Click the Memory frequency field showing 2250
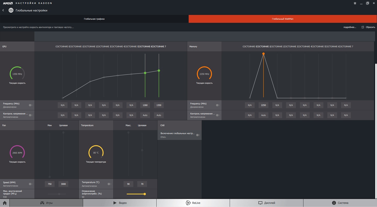377x207 pixels. coord(263,105)
